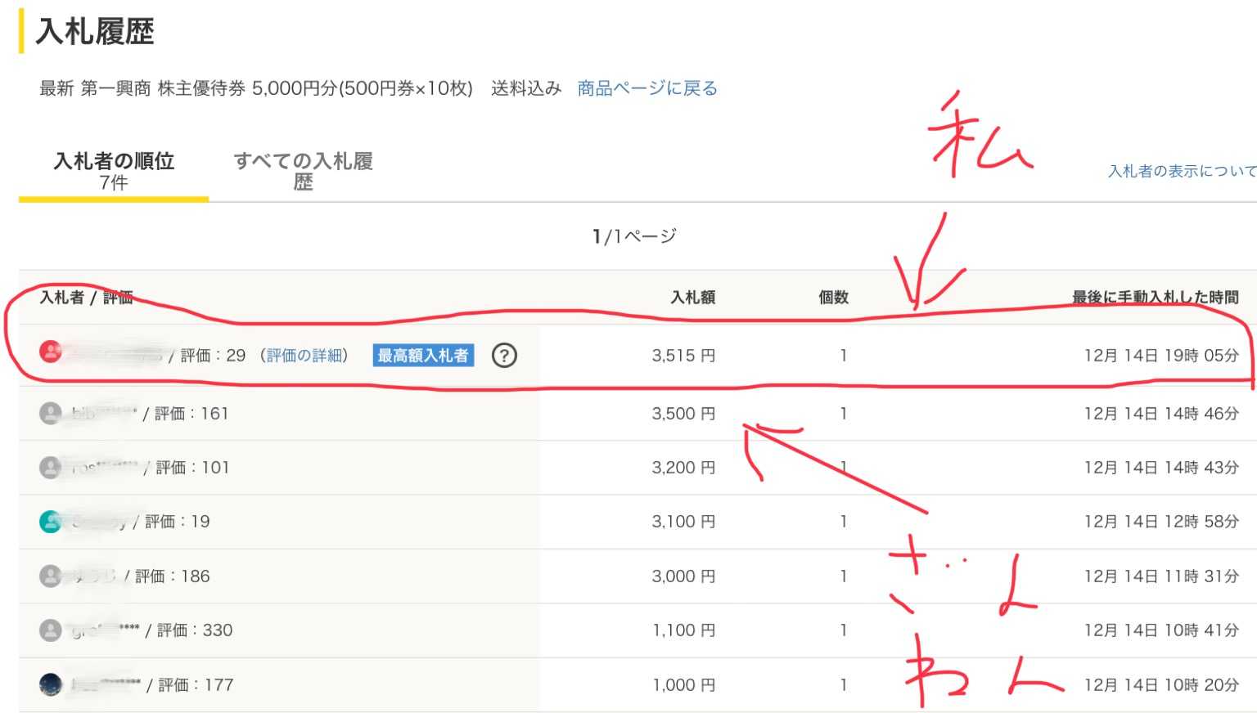
Task: Click the 1,100 円 bid amount
Action: click(x=683, y=630)
